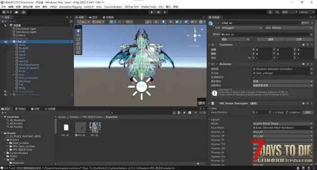This screenshot has width=317, height=170.
Task: Click the Project create plus button
Action: tap(4, 113)
